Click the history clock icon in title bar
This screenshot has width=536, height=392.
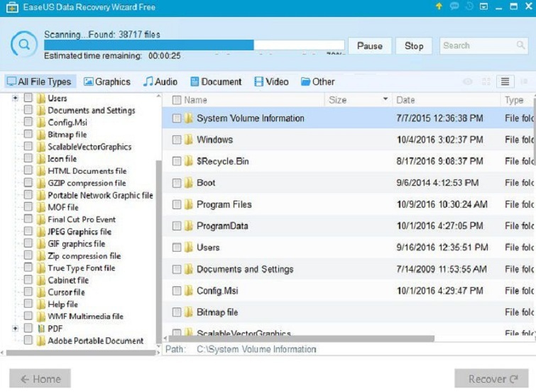[469, 6]
